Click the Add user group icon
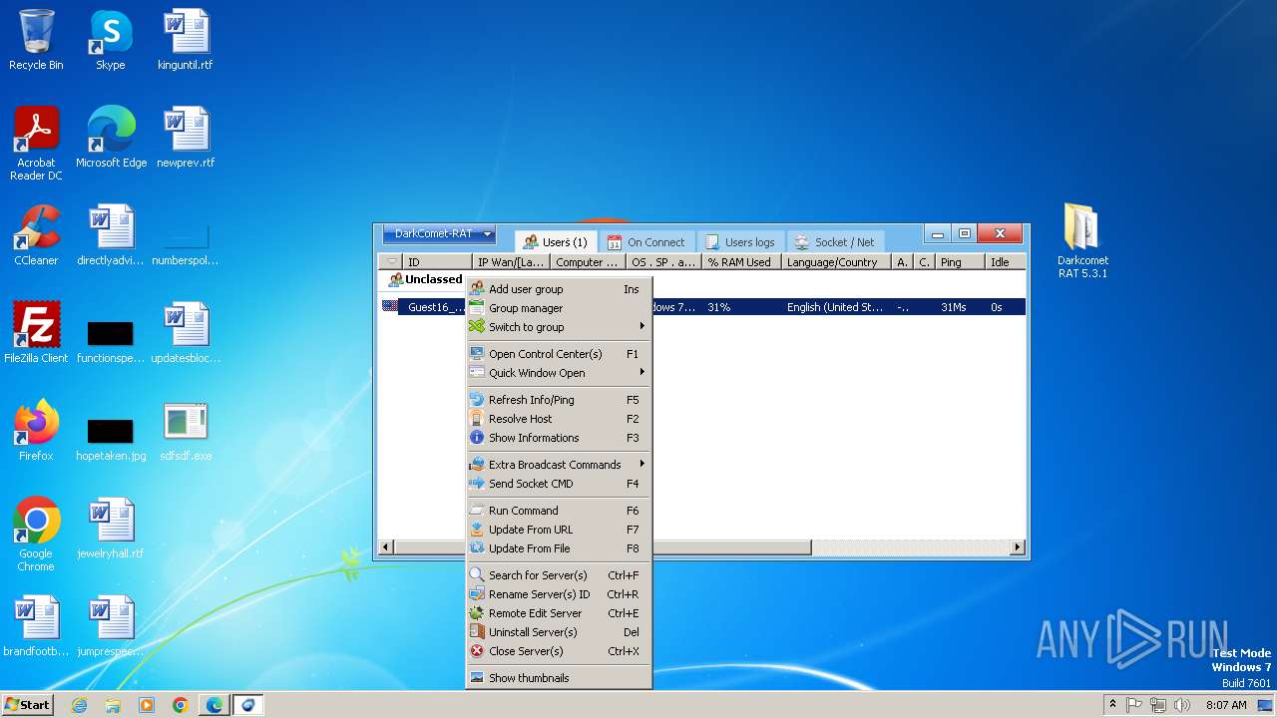Viewport: 1277px width, 718px height. (477, 289)
